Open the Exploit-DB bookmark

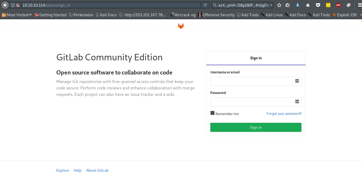tap(345, 15)
